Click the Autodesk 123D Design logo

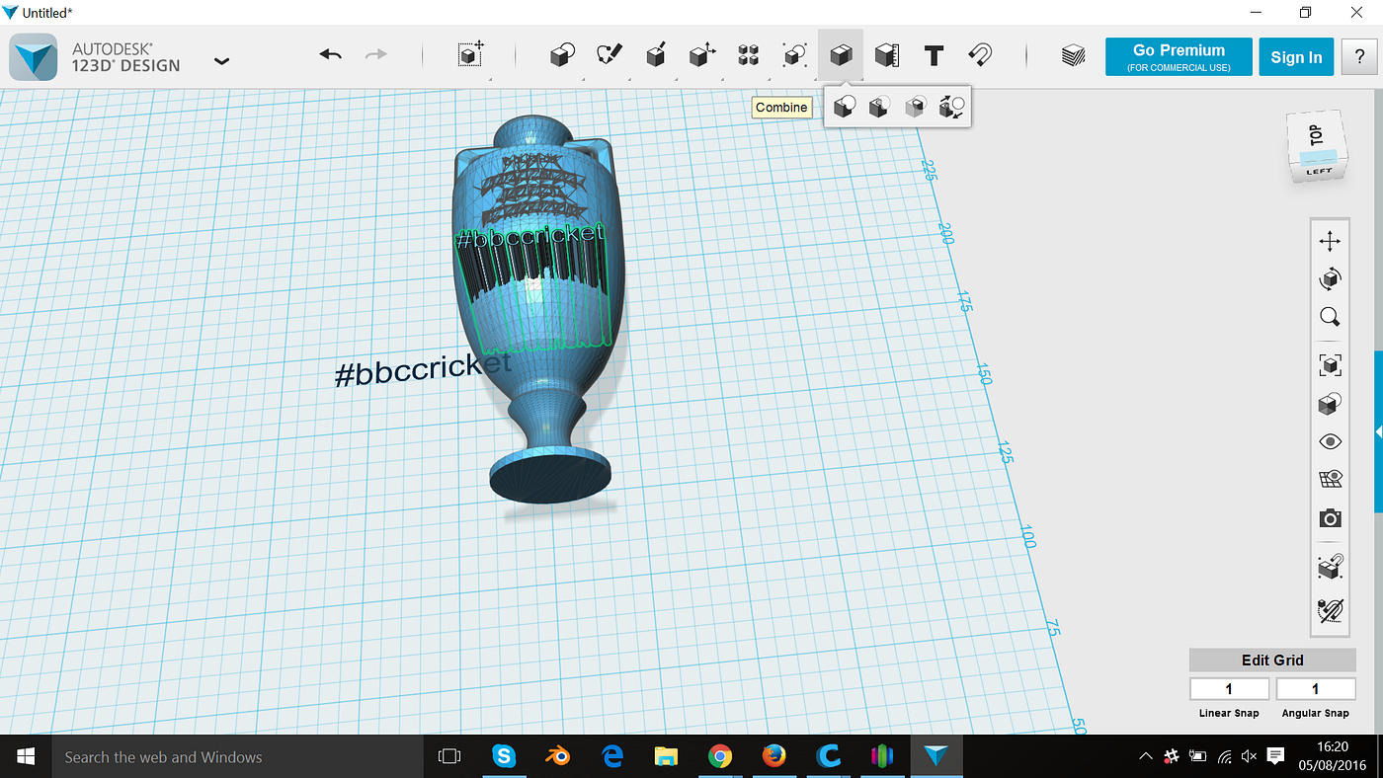click(35, 56)
